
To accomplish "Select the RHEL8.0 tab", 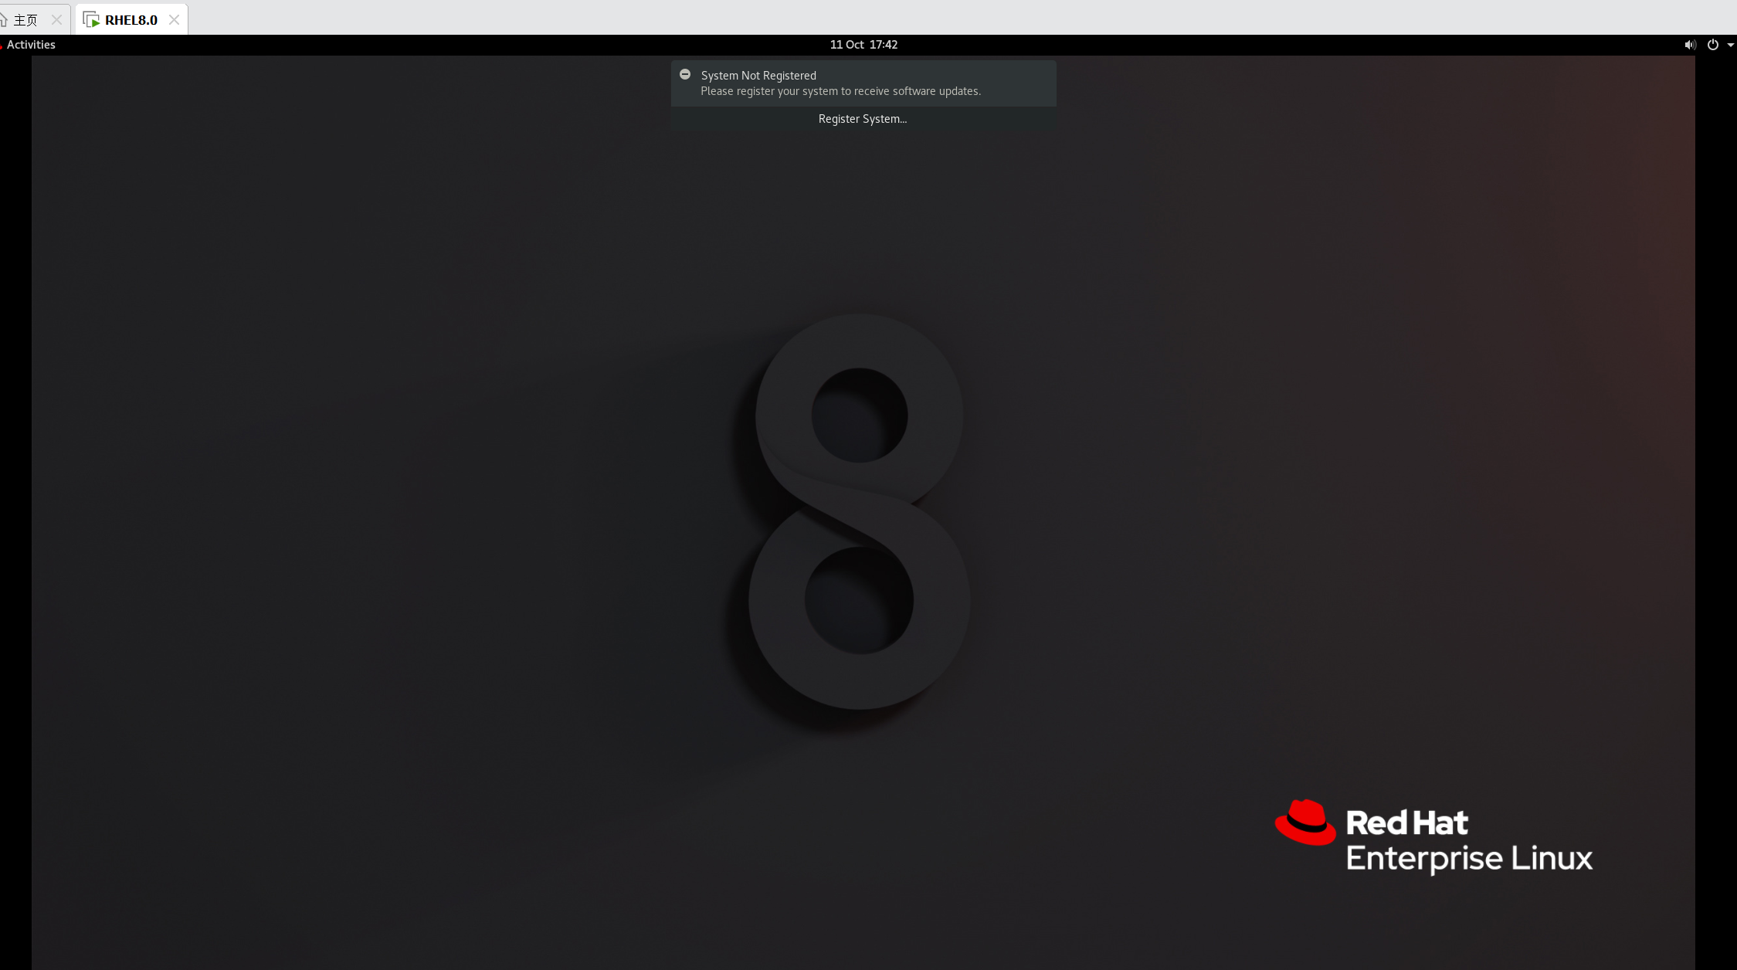I will 130,19.
